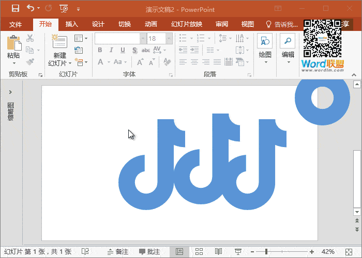This screenshot has width=362, height=258.
Task: Switch to the 切换 tab
Action: point(125,24)
